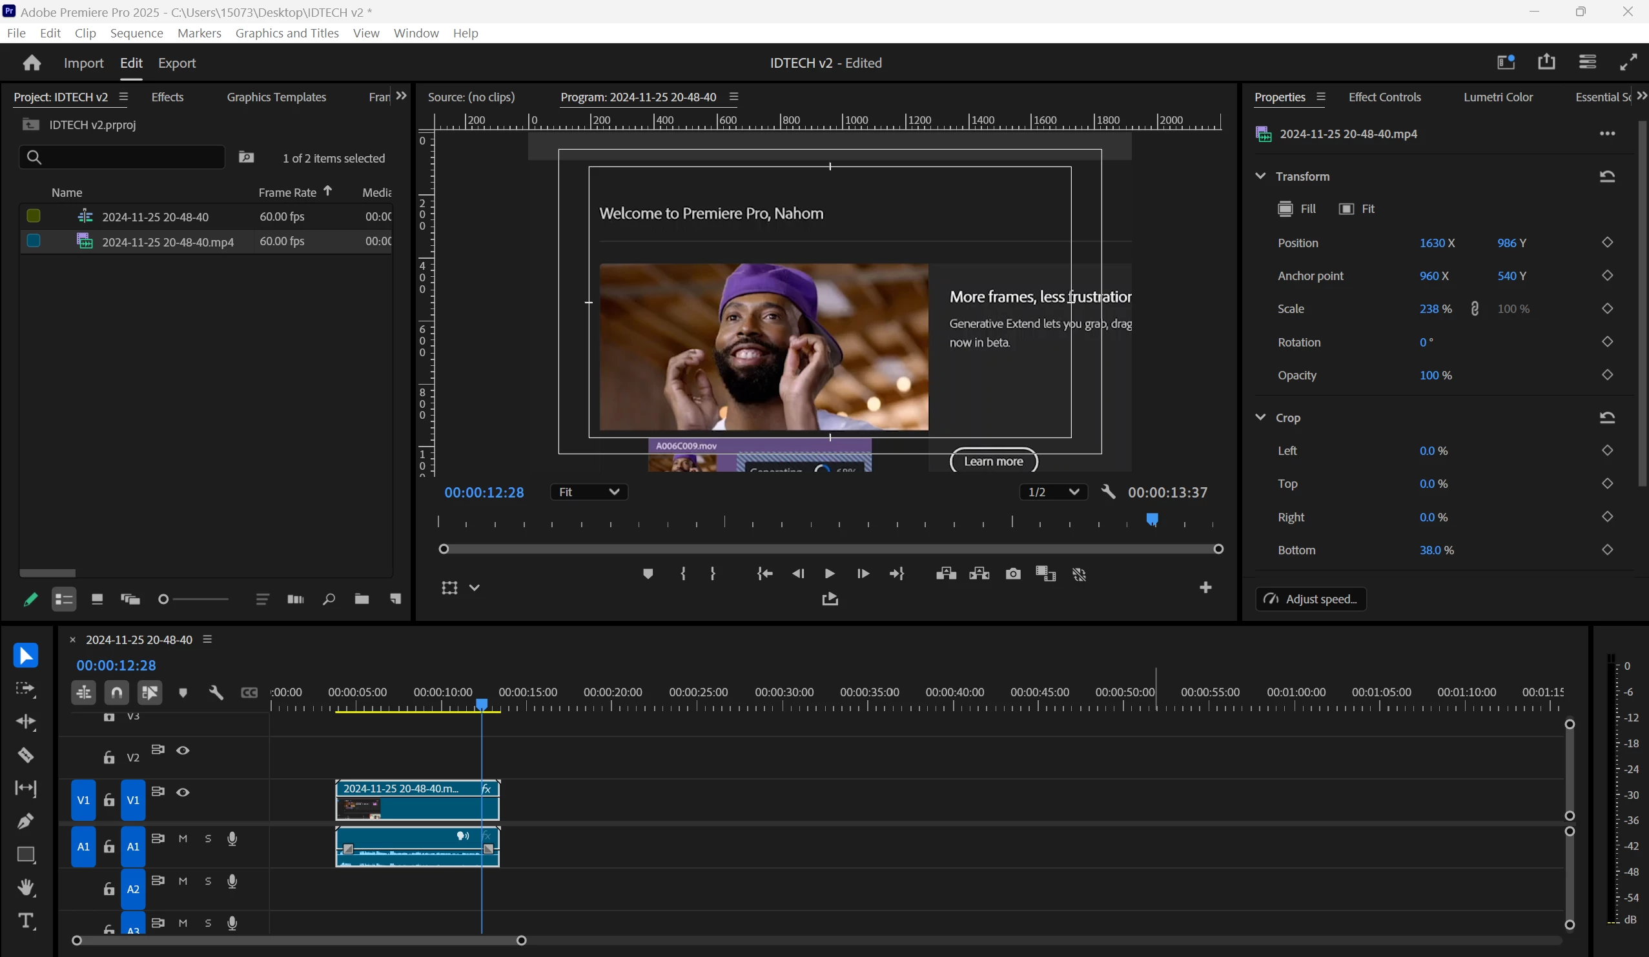Click the project search input field
Screen dimensions: 1649x957
click(125, 157)
